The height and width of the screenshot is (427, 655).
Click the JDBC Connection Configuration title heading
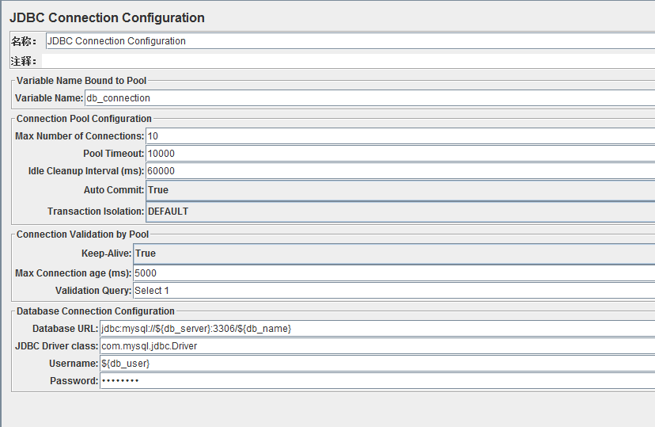pos(107,18)
